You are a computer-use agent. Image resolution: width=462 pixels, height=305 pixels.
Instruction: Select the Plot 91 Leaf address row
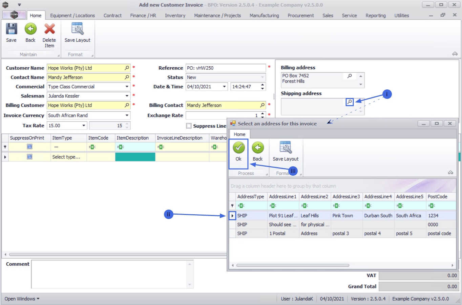pyautogui.click(x=342, y=216)
